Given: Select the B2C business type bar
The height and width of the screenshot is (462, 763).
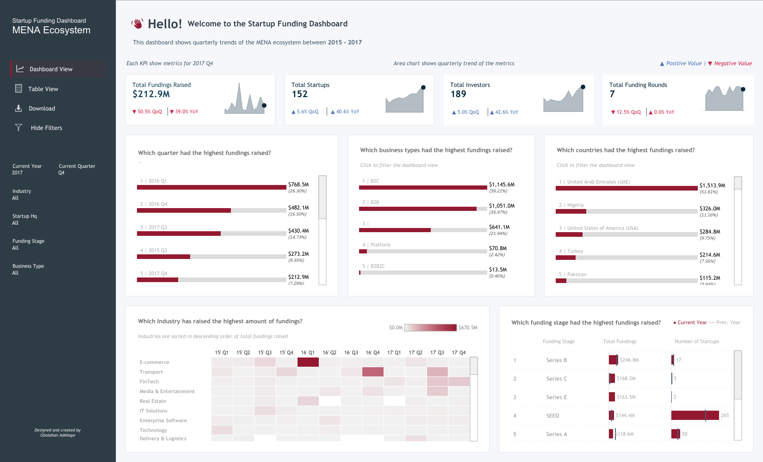Looking at the screenshot, I should [422, 188].
